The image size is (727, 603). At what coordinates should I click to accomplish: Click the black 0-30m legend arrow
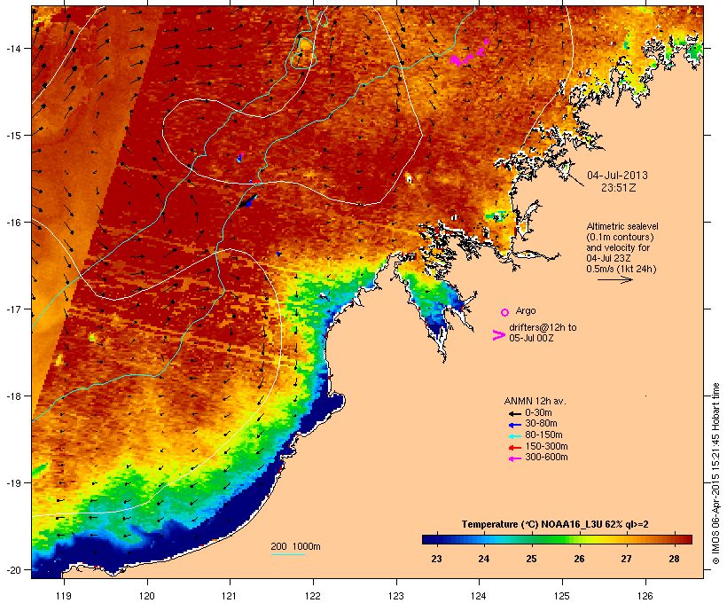coord(515,414)
